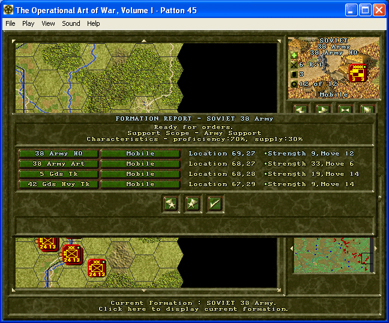Screen dimensions: 389x323
Task: Select the partially hidden leftmost 24-13 counter
Action: 49,244
